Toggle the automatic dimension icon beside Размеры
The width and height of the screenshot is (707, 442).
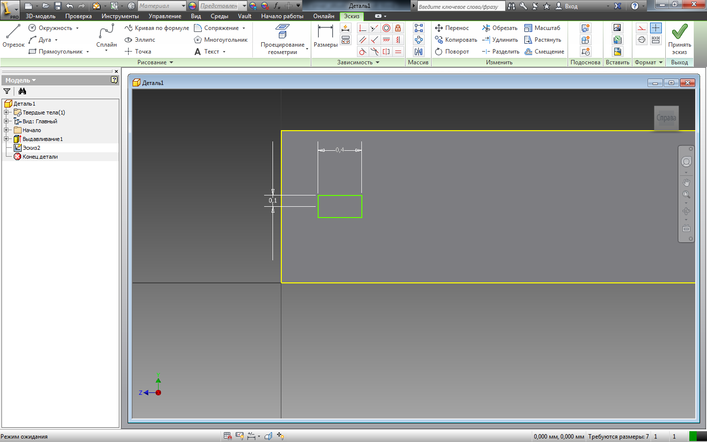[346, 28]
